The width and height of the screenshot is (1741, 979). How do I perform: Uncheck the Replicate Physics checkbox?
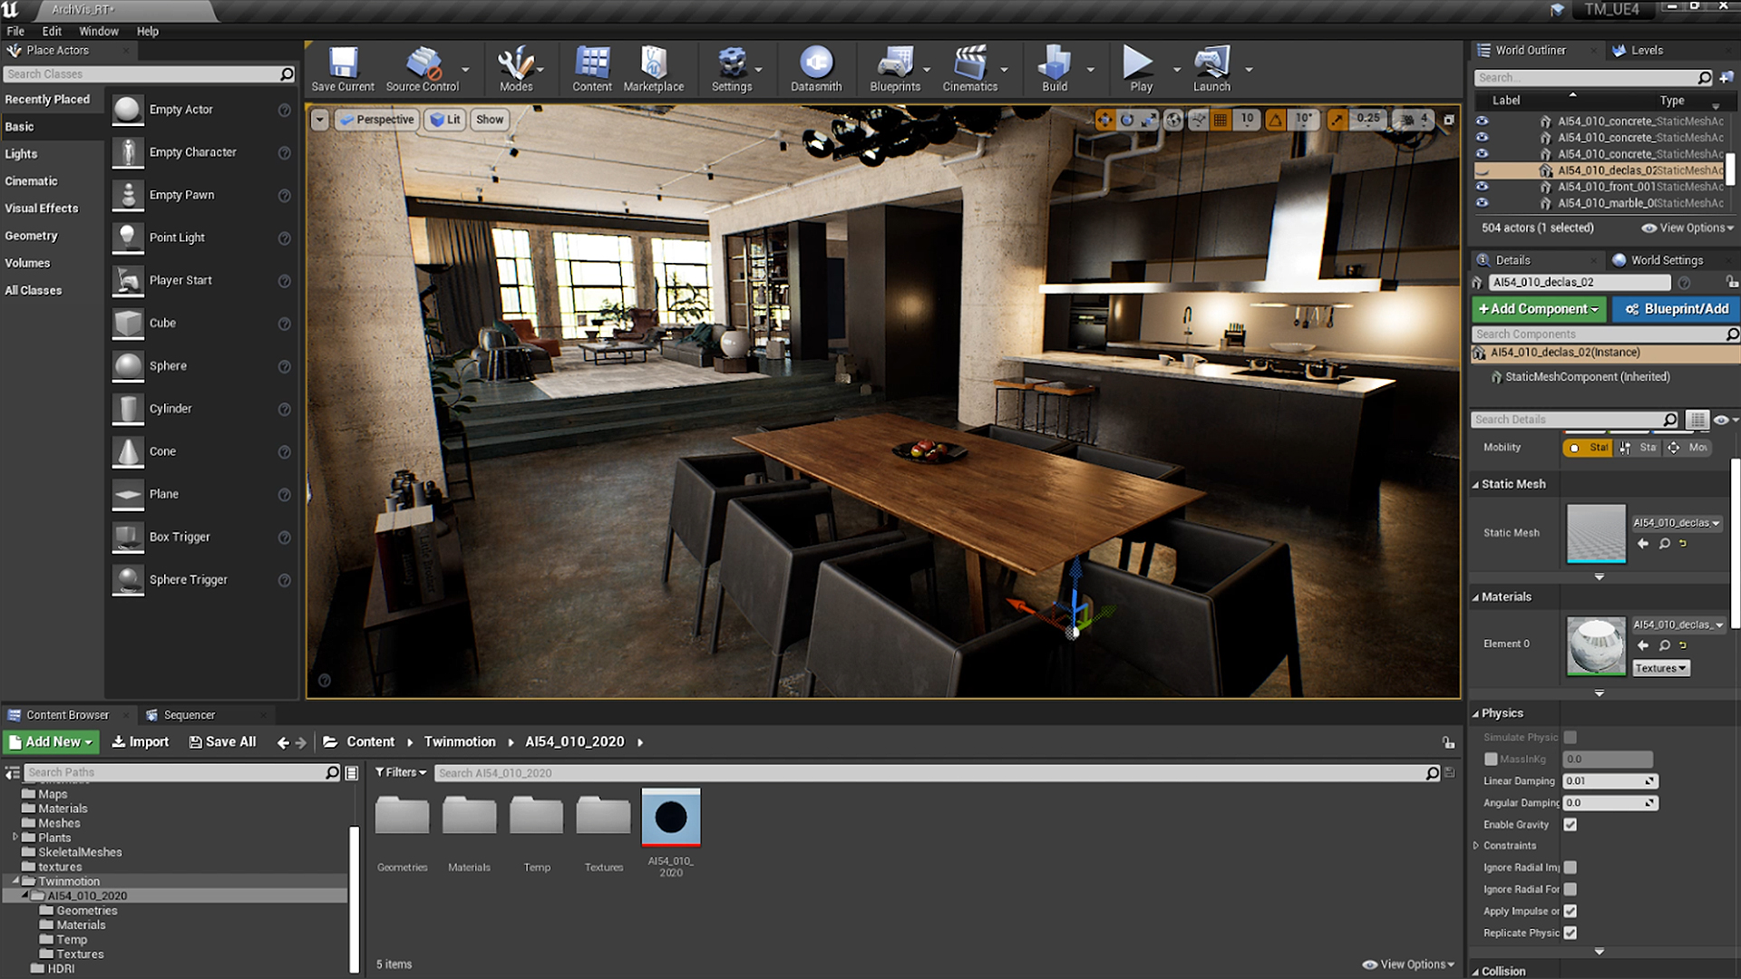pos(1571,933)
